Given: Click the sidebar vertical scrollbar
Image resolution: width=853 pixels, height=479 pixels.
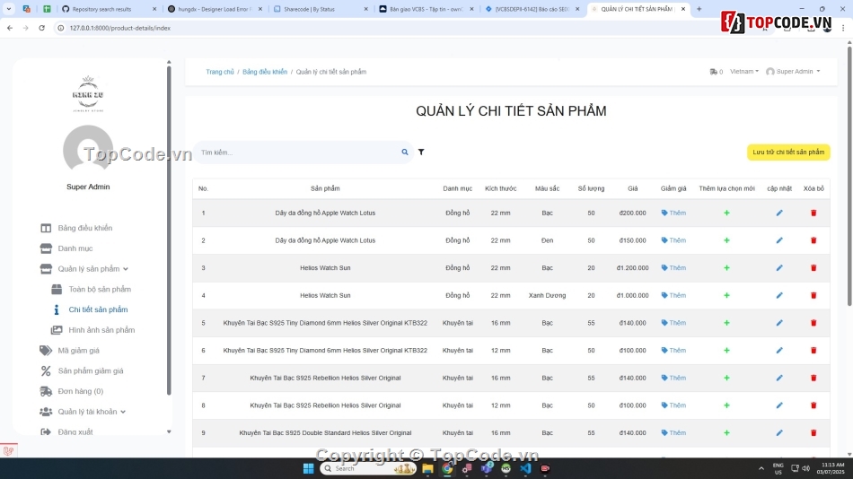Looking at the screenshot, I should click(169, 224).
